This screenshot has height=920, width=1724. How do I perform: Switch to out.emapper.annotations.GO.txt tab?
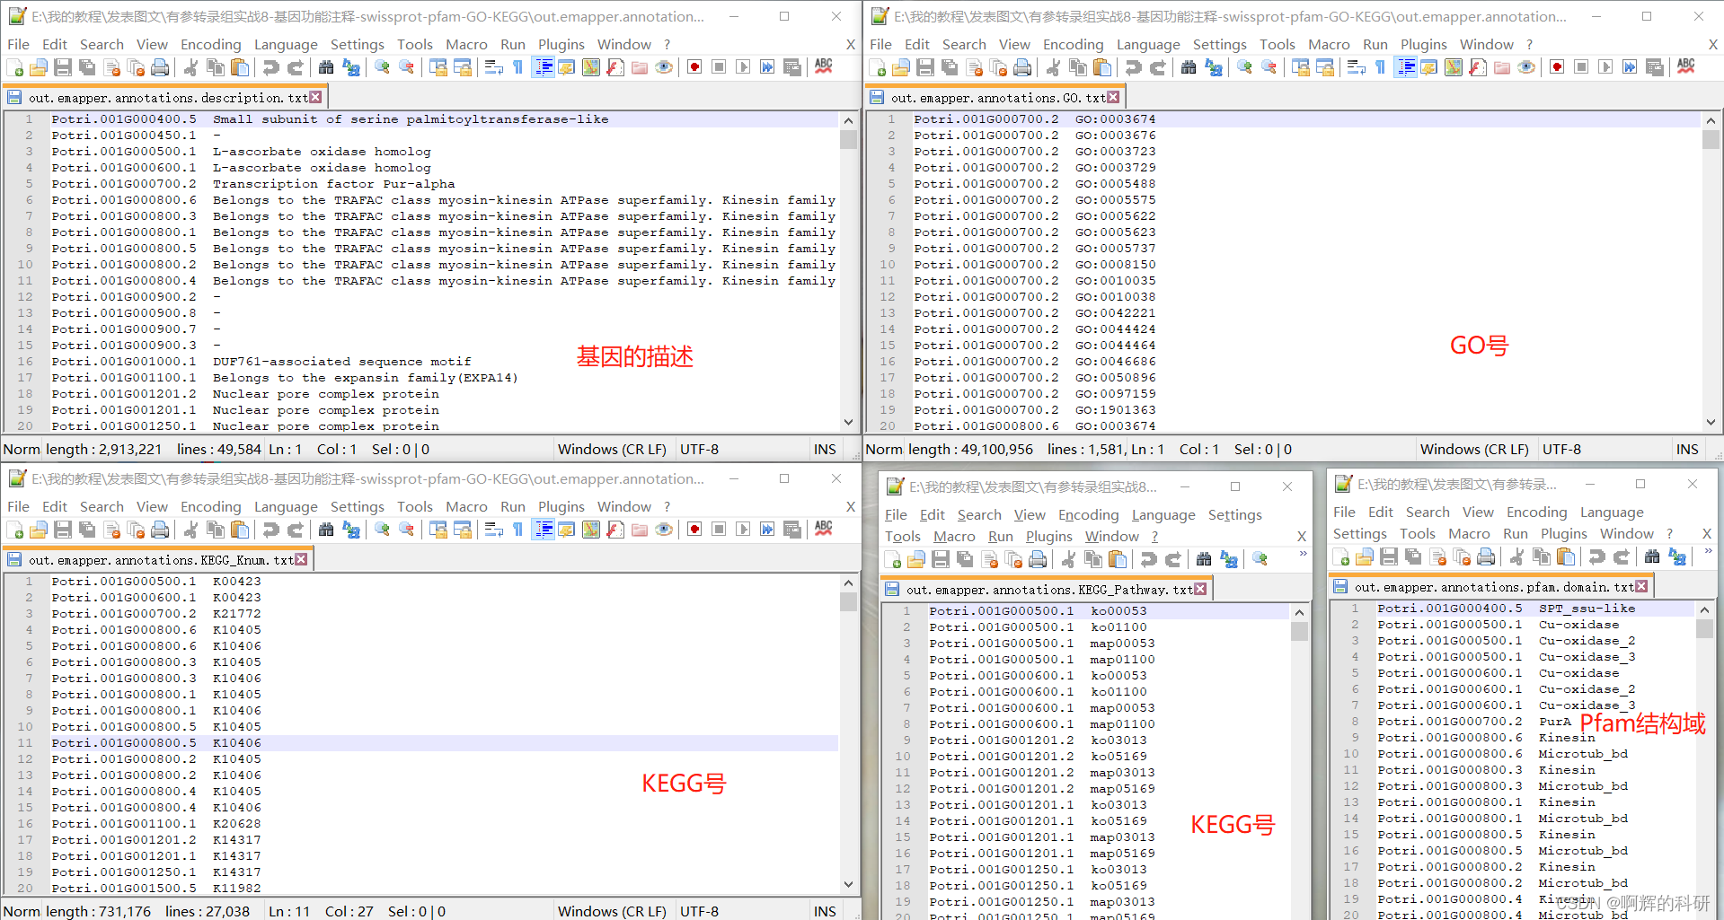[988, 97]
